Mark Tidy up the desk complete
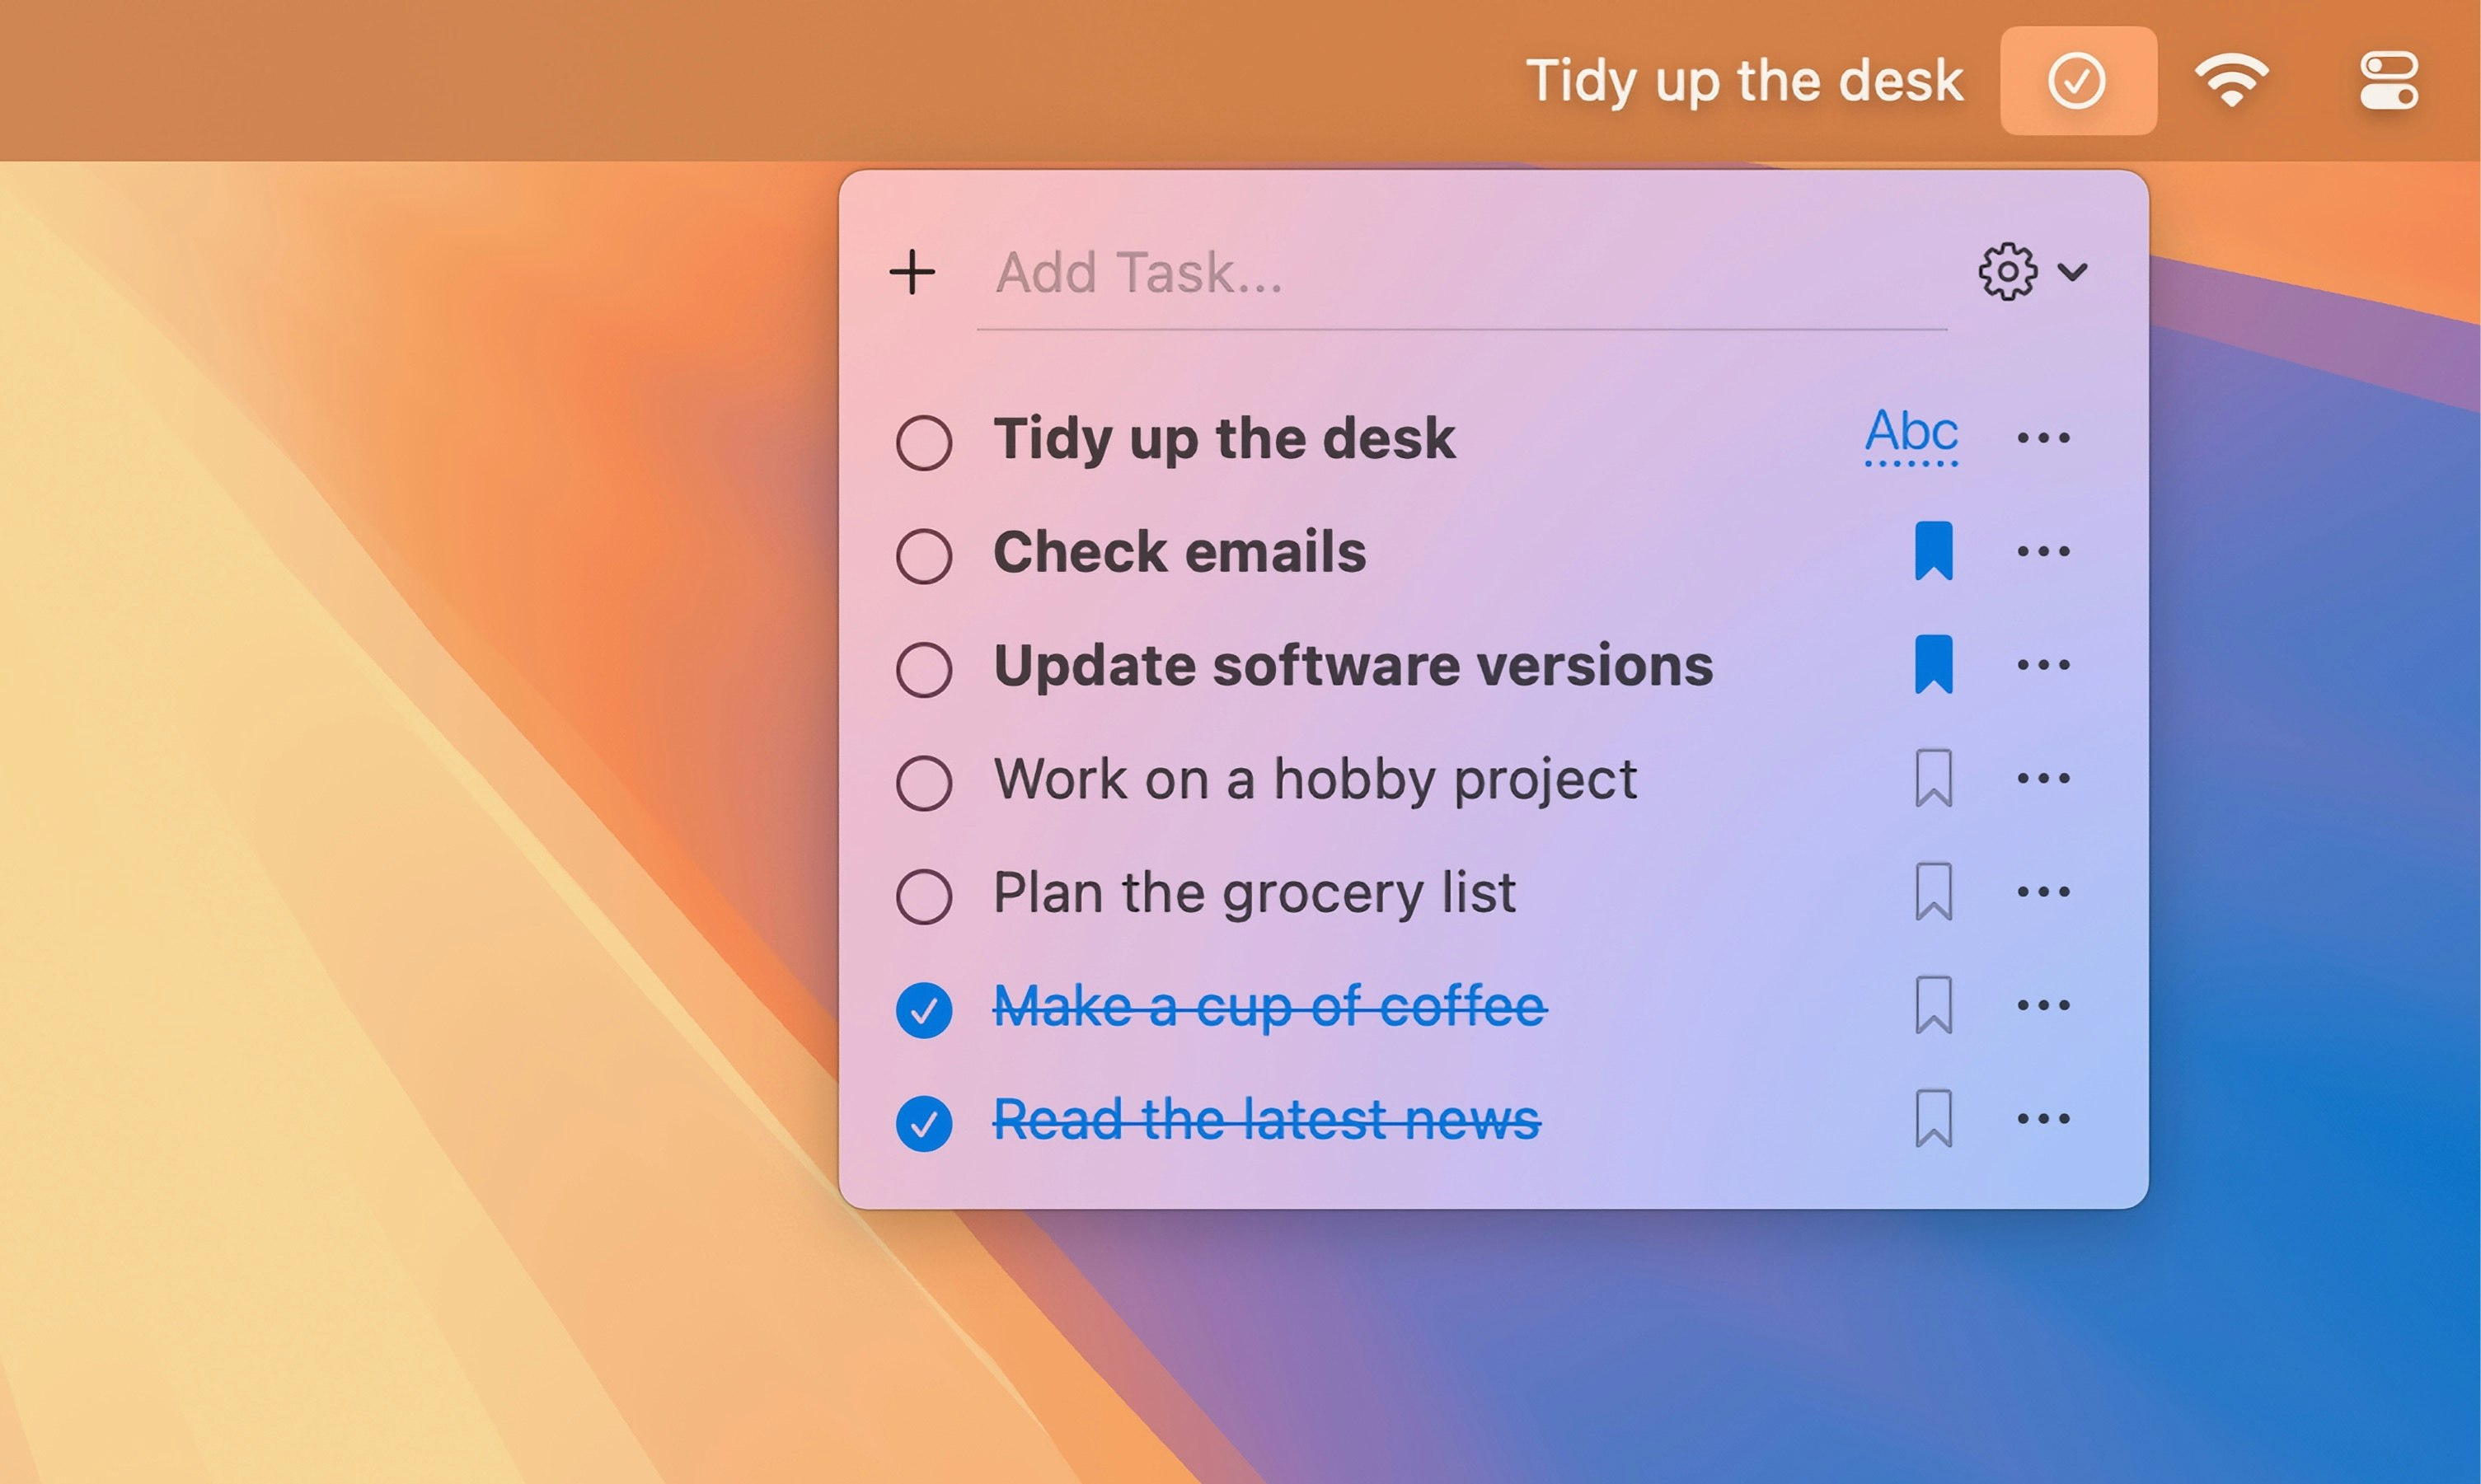 click(x=924, y=442)
